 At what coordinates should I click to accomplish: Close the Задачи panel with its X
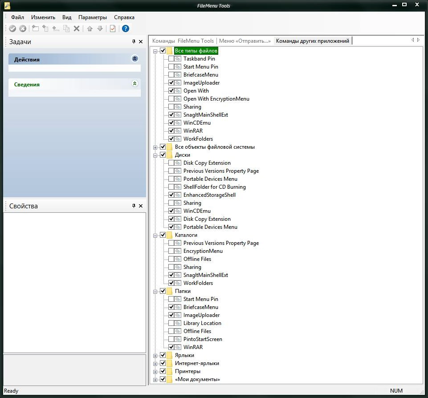pos(141,41)
